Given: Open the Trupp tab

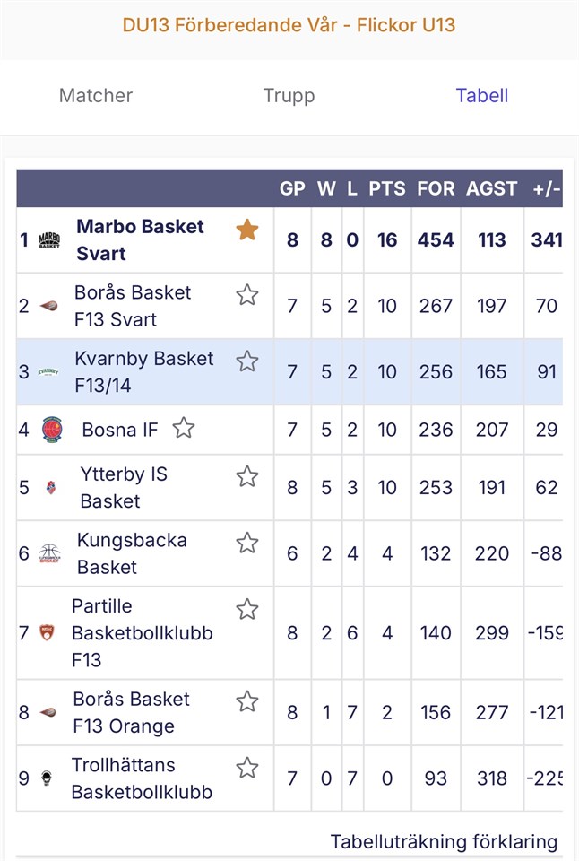Looking at the screenshot, I should 289,96.
